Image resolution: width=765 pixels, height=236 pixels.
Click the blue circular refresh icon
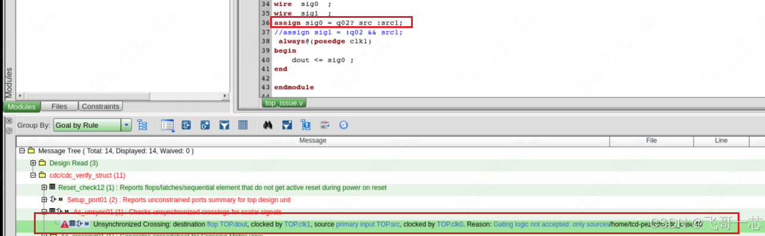(343, 125)
